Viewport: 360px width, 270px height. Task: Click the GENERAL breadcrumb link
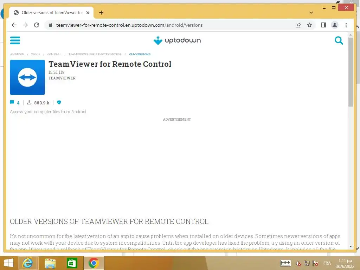54,54
